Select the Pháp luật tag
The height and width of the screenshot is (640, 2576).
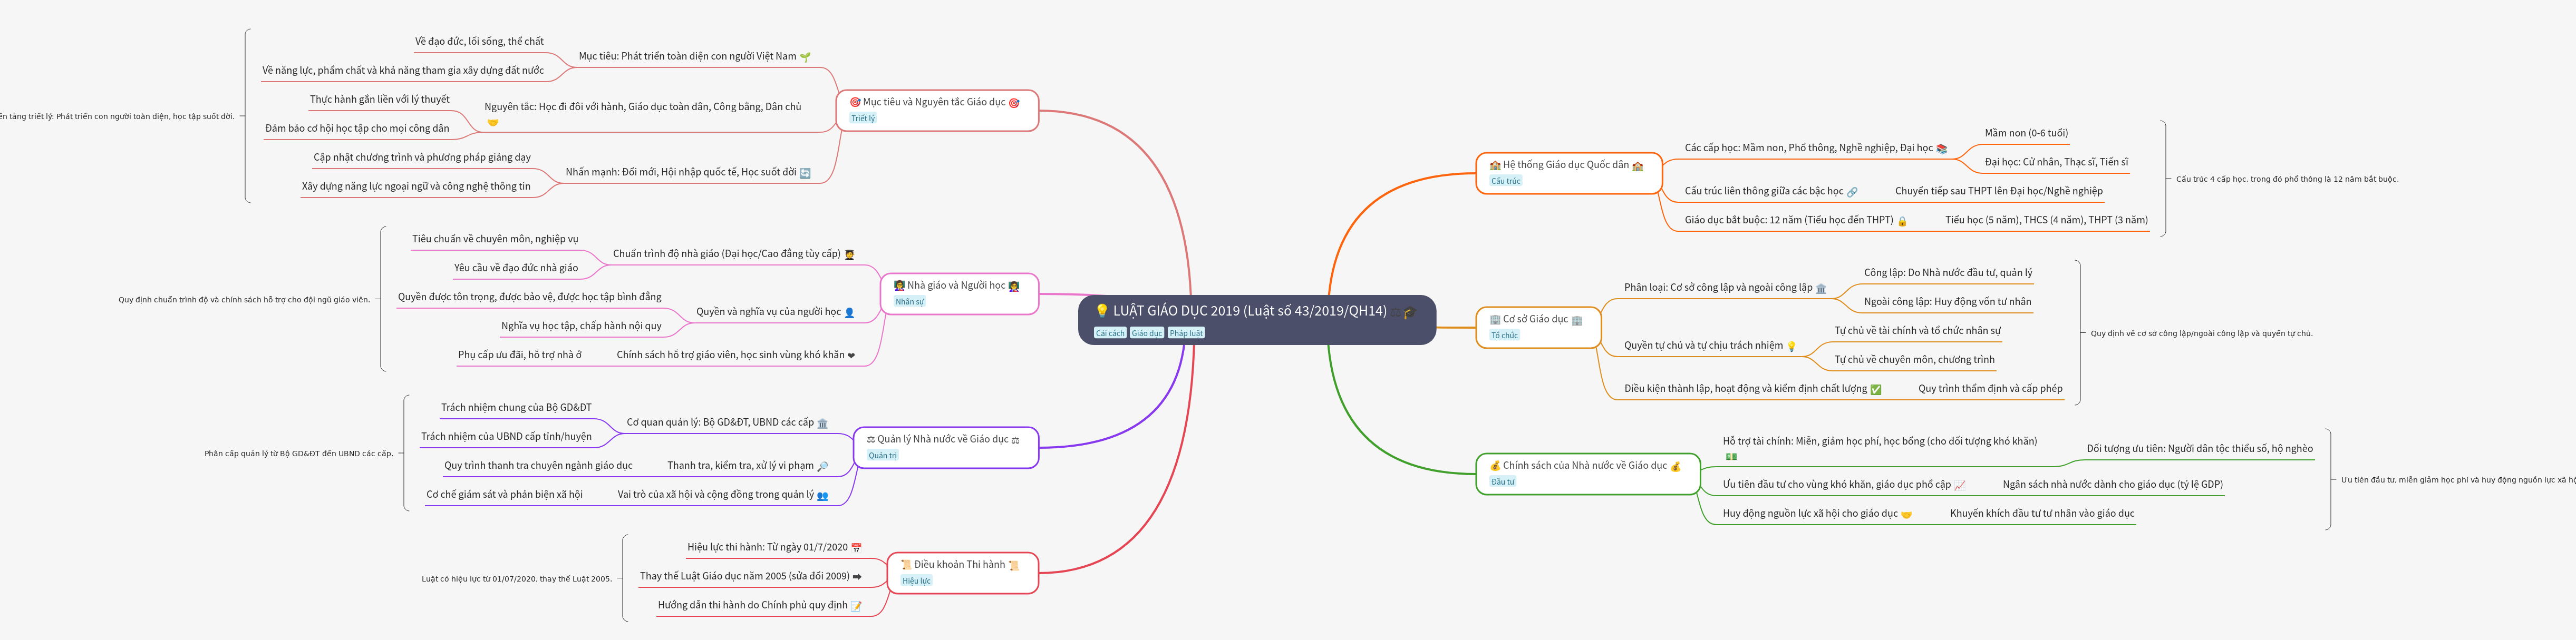[x=1186, y=333]
